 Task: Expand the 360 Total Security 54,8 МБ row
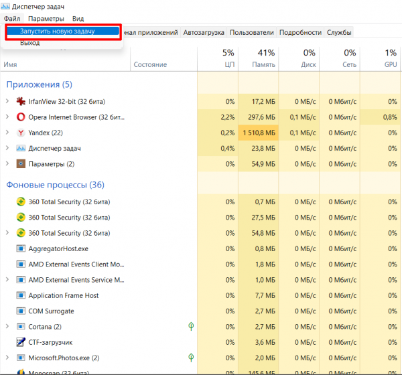[x=7, y=233]
